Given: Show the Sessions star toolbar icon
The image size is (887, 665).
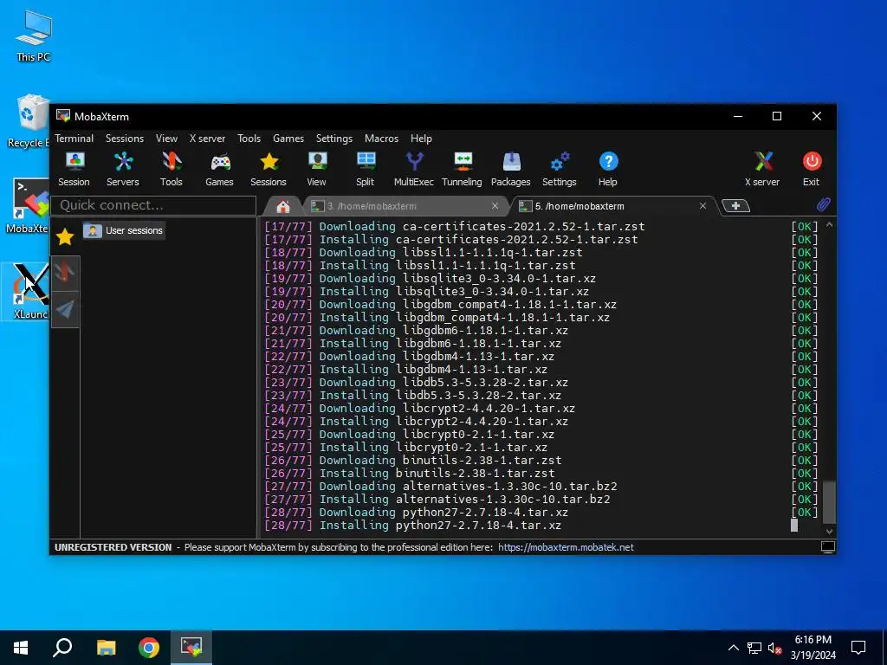Looking at the screenshot, I should [x=269, y=169].
